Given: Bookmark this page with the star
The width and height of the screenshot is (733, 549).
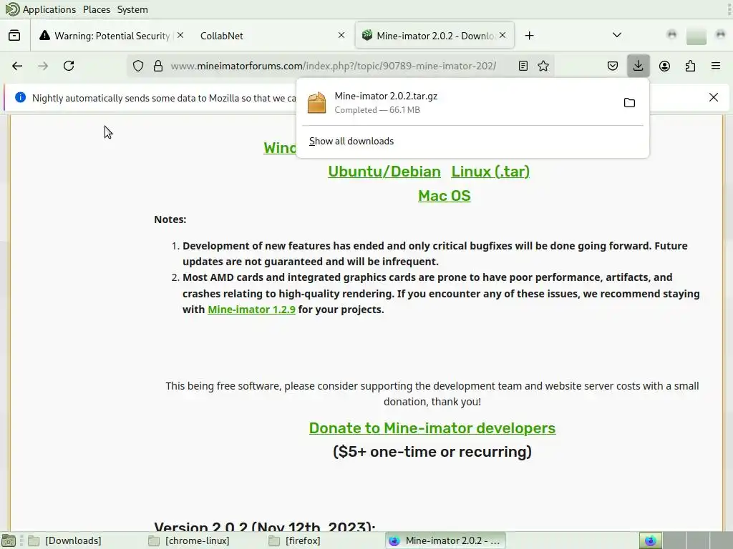Looking at the screenshot, I should click(x=543, y=66).
